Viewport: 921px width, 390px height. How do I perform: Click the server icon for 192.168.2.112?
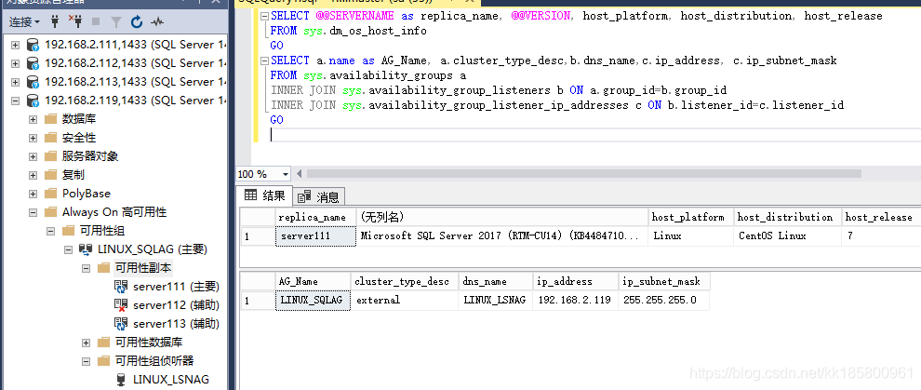(x=33, y=63)
